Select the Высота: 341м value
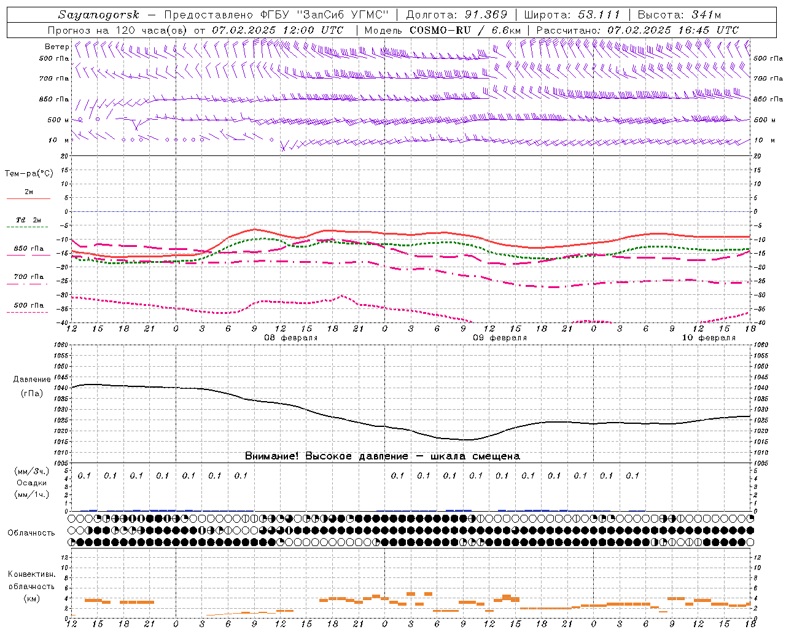 tap(679, 15)
